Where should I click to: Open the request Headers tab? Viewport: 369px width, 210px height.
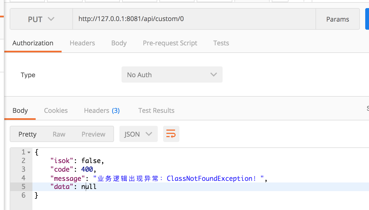click(82, 43)
